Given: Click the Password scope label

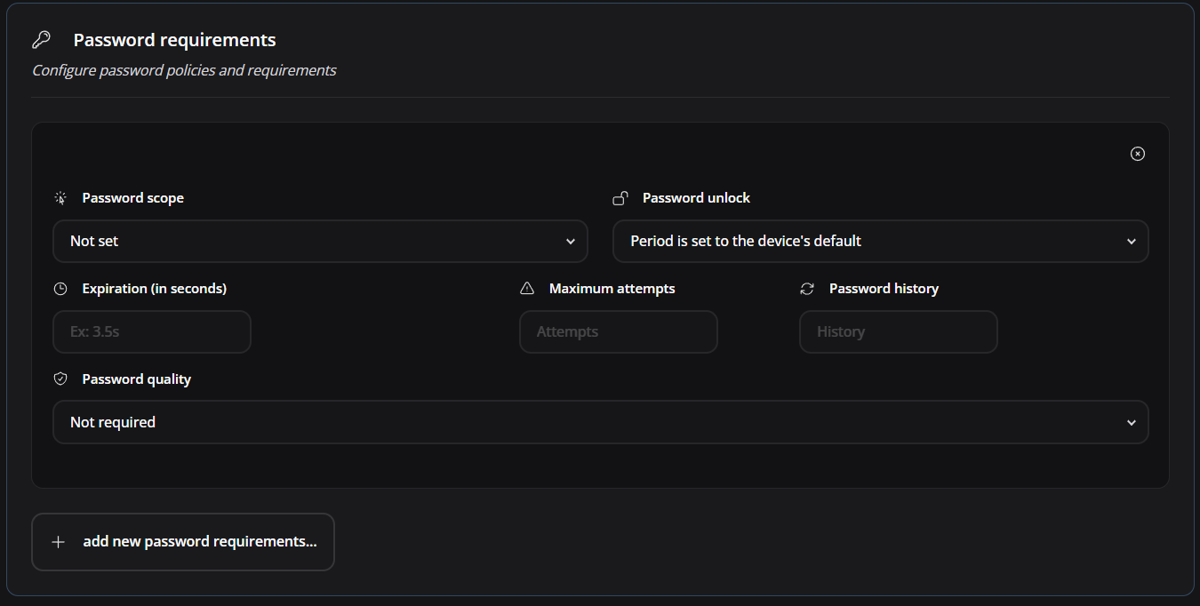Looking at the screenshot, I should (133, 198).
